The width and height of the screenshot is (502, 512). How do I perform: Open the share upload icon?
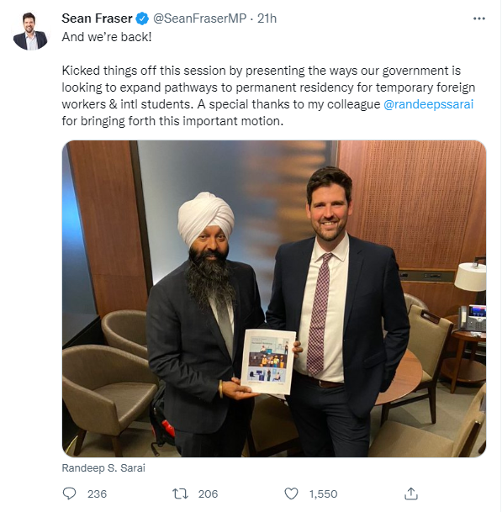[411, 494]
